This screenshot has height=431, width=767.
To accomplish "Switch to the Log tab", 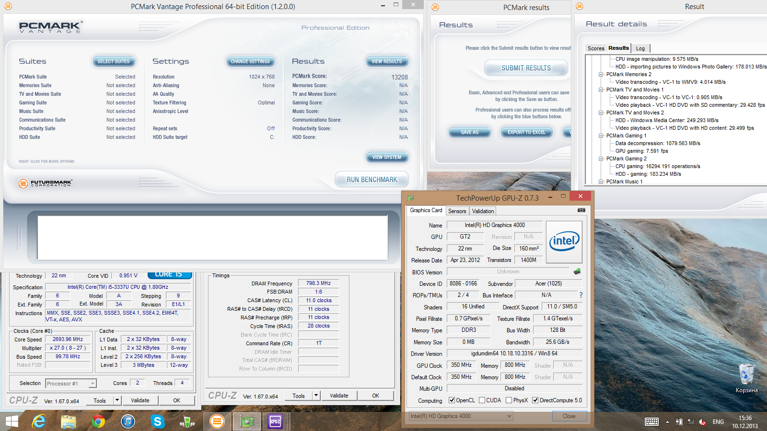I will point(640,48).
